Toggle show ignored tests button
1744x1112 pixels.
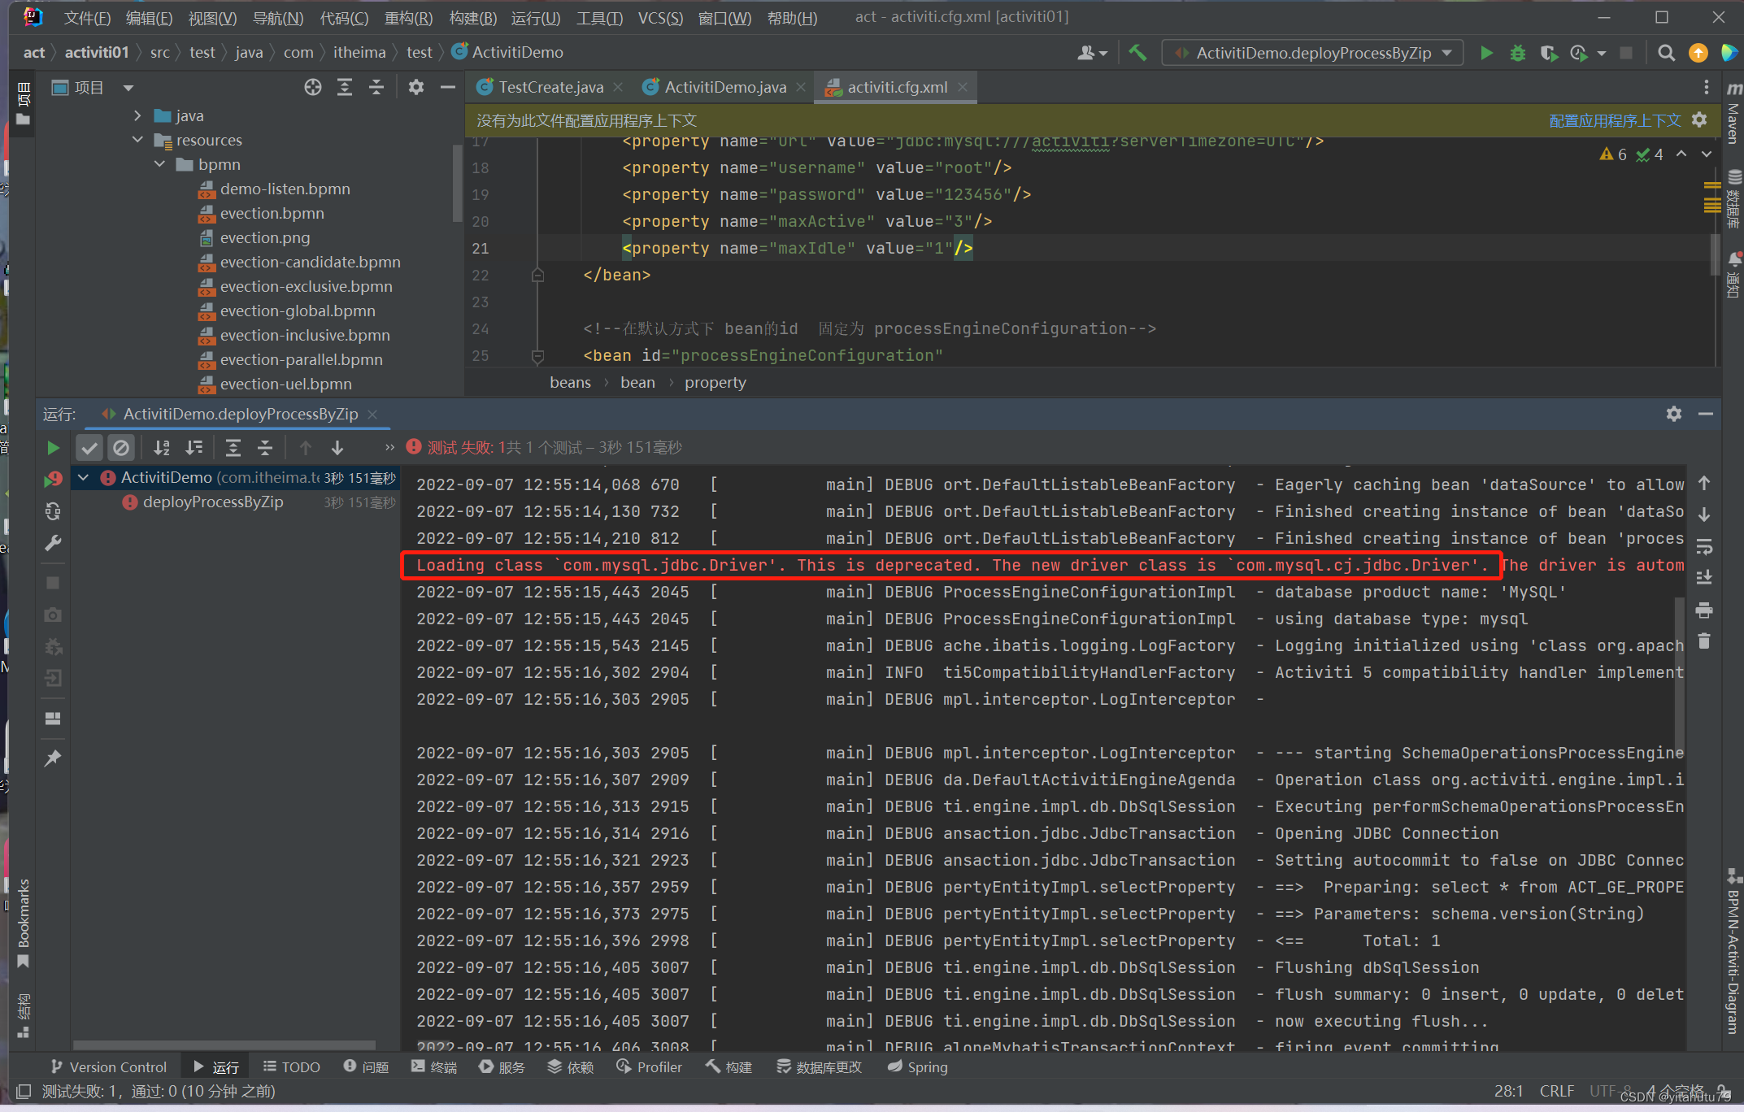121,447
